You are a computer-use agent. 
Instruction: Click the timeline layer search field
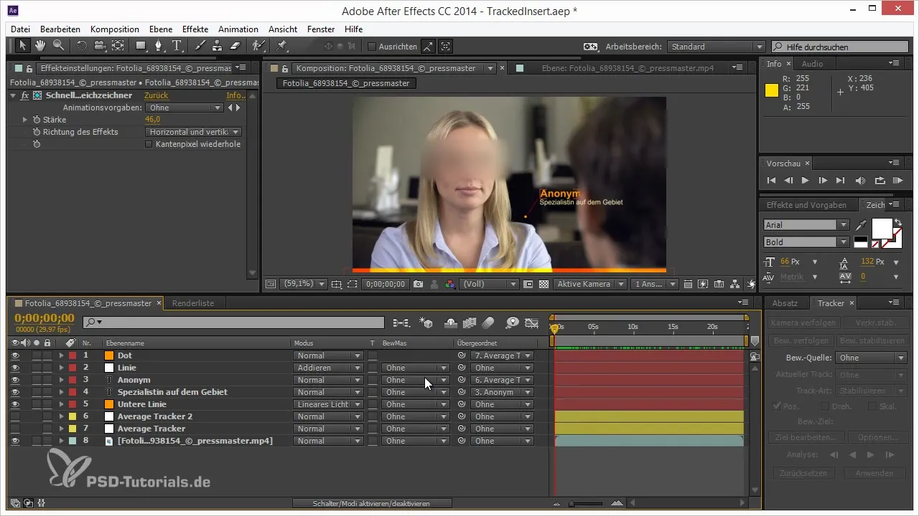click(233, 322)
